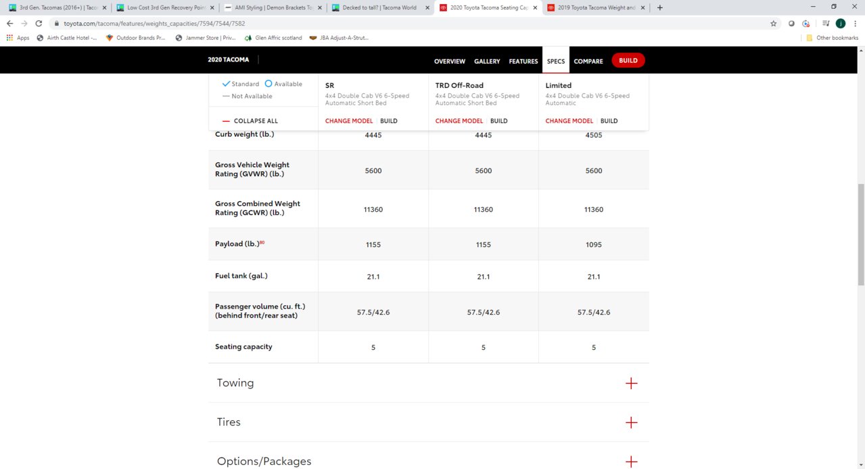The width and height of the screenshot is (865, 469).
Task: Switch to Decked to tall tab
Action: (x=379, y=8)
